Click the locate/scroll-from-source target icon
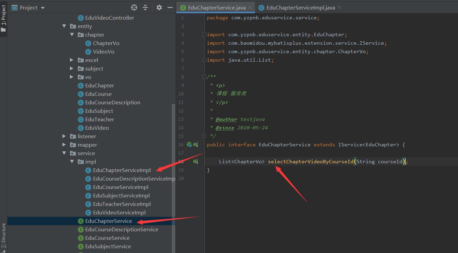This screenshot has height=253, width=458. [x=134, y=7]
